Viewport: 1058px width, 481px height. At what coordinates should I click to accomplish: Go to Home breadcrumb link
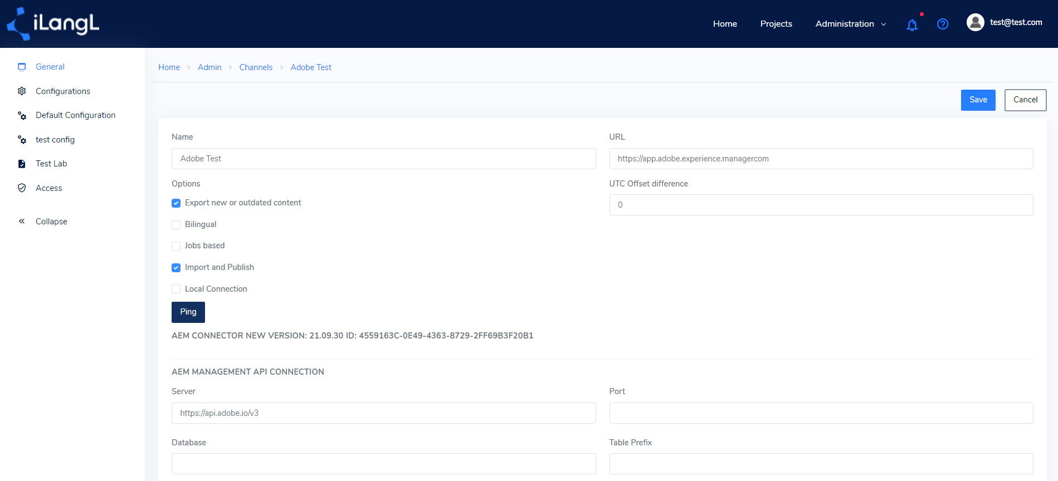(x=169, y=67)
